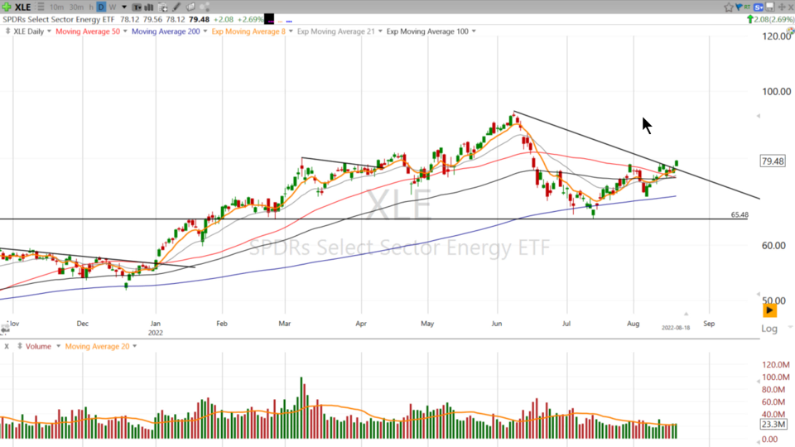
Task: Expand XLE Daily dropdown arrow
Action: [x=49, y=31]
